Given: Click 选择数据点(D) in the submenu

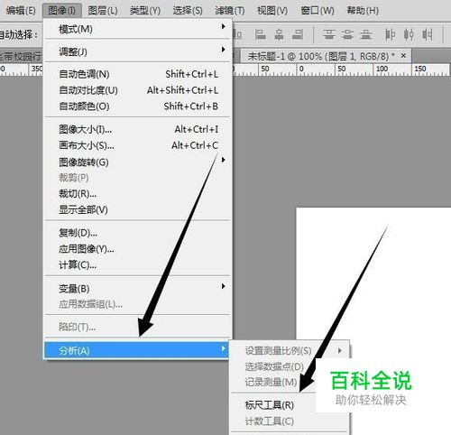Looking at the screenshot, I should (x=273, y=366).
